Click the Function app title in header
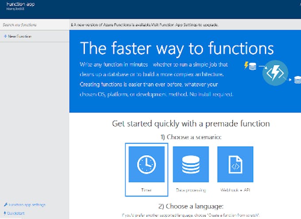The height and width of the screenshot is (219, 301). 20,4
